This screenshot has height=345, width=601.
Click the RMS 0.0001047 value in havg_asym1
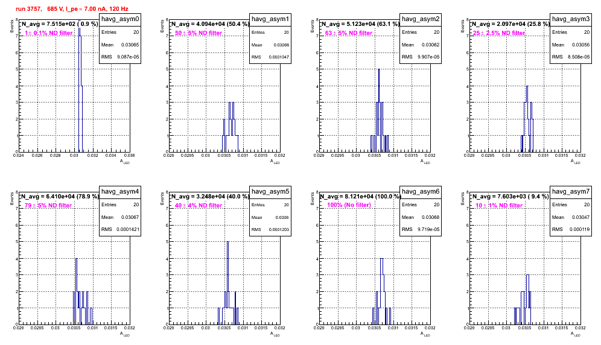[x=279, y=57]
